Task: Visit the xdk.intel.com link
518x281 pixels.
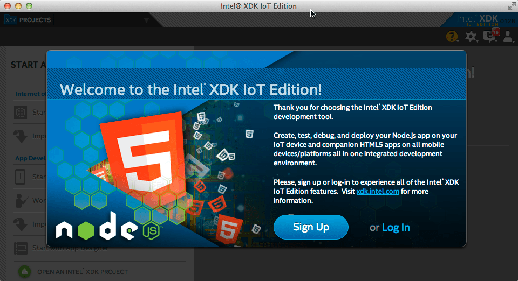Action: [x=378, y=192]
